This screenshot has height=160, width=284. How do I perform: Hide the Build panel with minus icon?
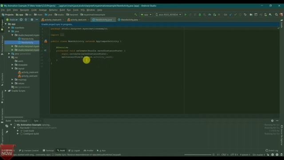pos(277,120)
